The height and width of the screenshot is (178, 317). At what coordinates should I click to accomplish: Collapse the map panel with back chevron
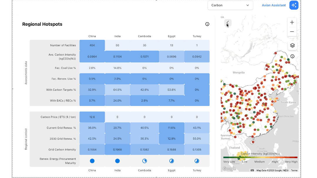228,23
